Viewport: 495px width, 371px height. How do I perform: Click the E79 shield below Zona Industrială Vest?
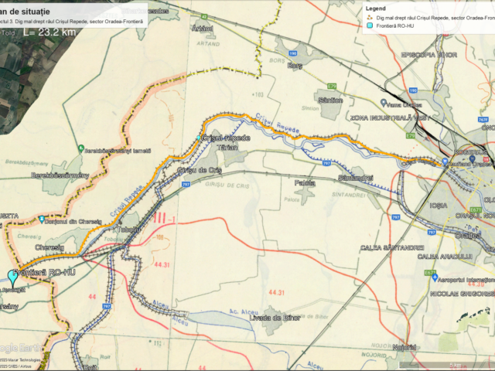pos(410,136)
